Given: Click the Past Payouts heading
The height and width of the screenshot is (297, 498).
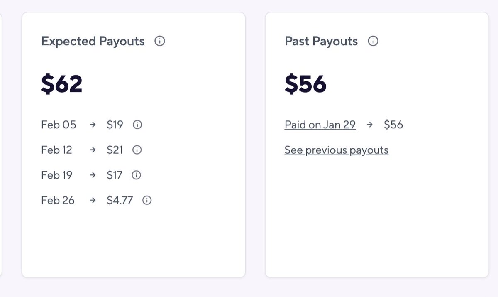Looking at the screenshot, I should 321,41.
